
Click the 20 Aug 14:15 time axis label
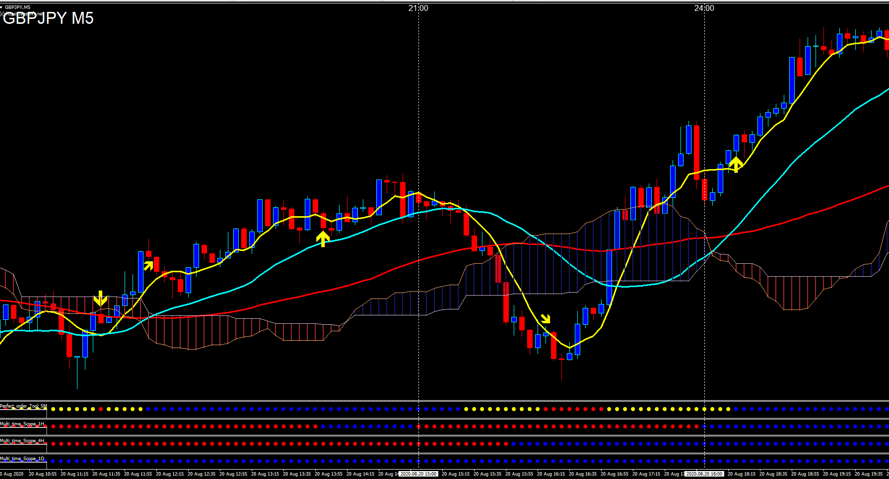coord(360,474)
